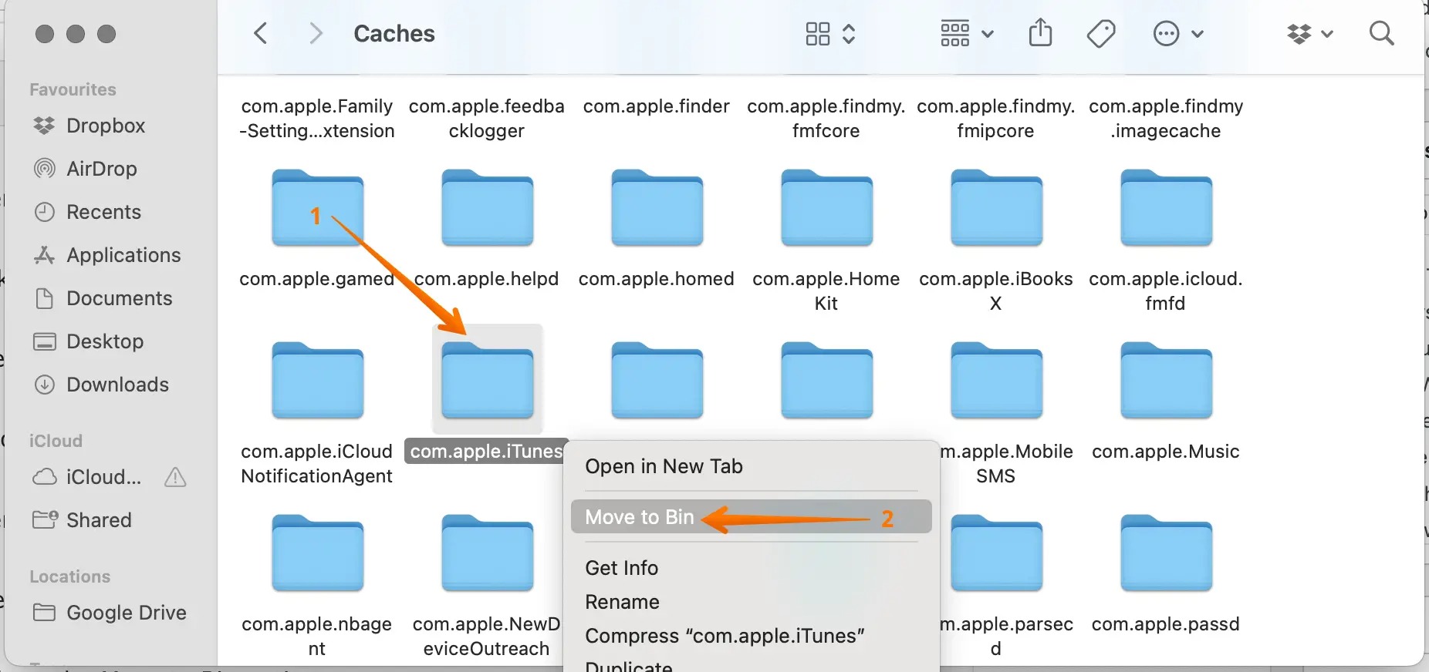This screenshot has height=672, width=1429.
Task: Select the com.apple.MobileSMS folder icon
Action: pos(996,381)
